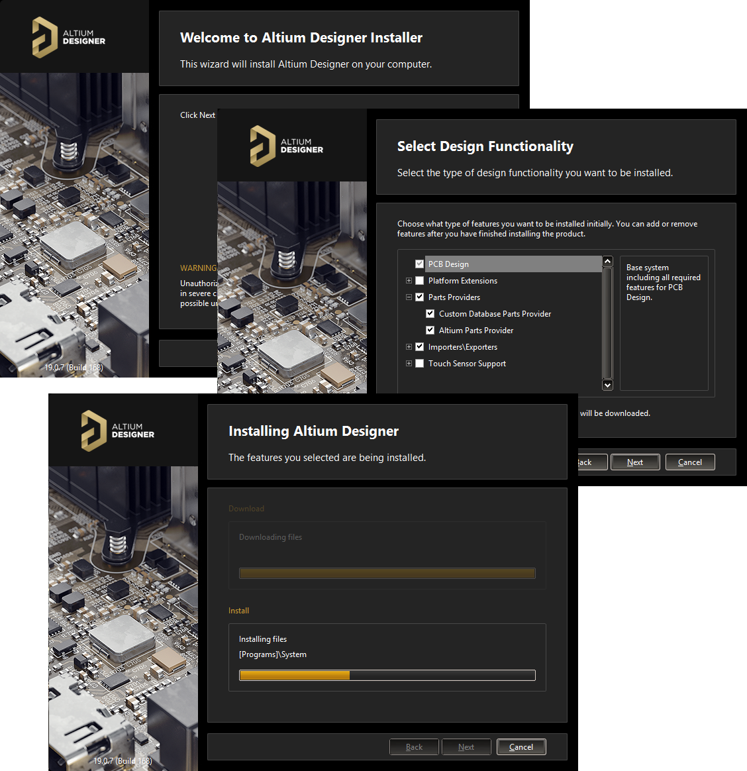
Task: Click the feature list vertical scrollbar track
Action: 607,323
